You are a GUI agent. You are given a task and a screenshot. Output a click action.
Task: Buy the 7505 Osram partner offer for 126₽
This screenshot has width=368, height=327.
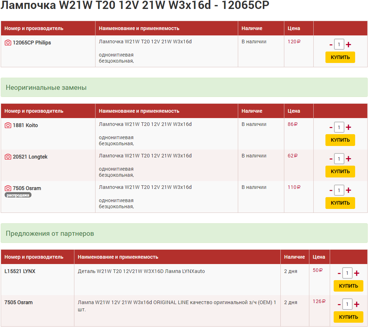pos(348,317)
